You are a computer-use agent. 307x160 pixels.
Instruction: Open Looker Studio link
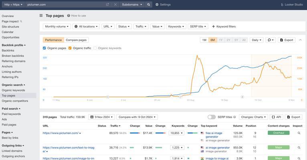pos(292,4)
